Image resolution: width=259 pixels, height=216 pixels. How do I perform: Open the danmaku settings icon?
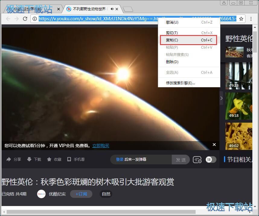197,160
